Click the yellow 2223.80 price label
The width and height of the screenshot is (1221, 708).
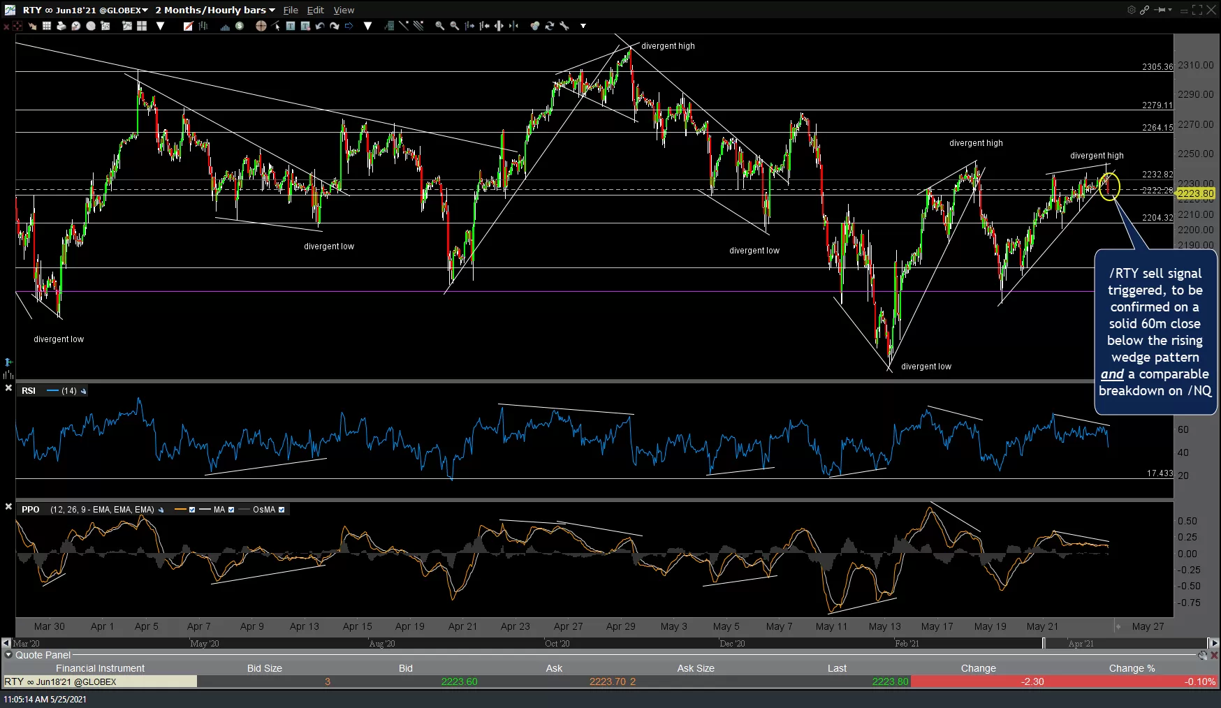tap(1196, 193)
